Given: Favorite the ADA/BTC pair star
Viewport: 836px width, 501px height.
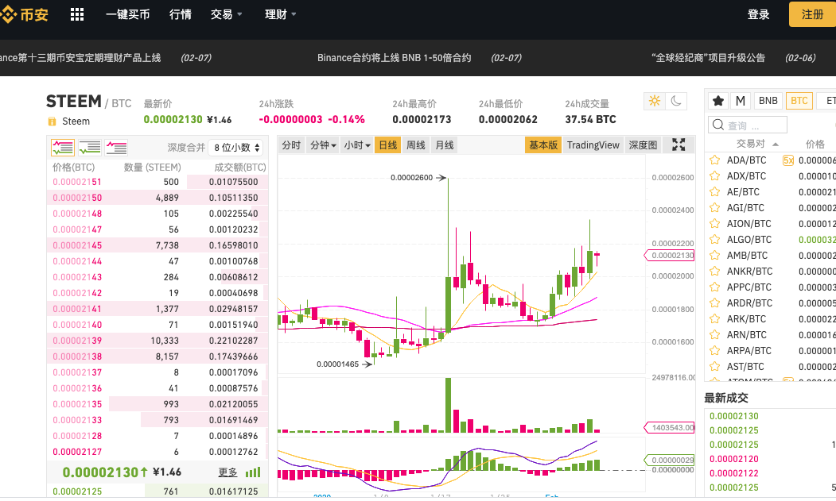Looking at the screenshot, I should coord(714,160).
